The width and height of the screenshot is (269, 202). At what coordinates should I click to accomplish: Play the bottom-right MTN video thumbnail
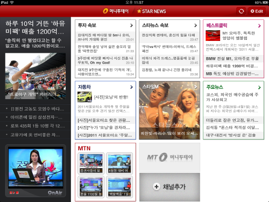119,187
